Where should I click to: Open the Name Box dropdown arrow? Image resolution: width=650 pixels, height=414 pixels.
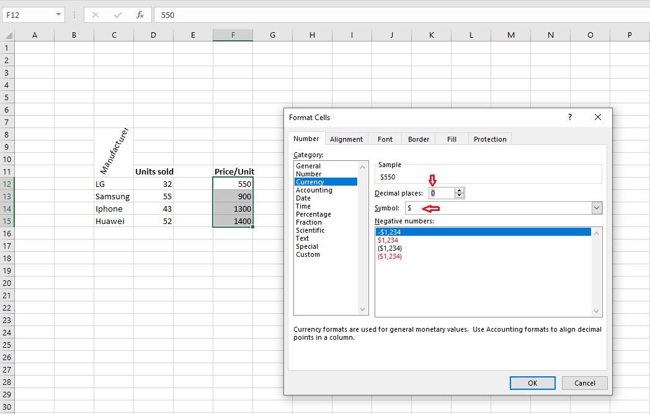tap(59, 15)
